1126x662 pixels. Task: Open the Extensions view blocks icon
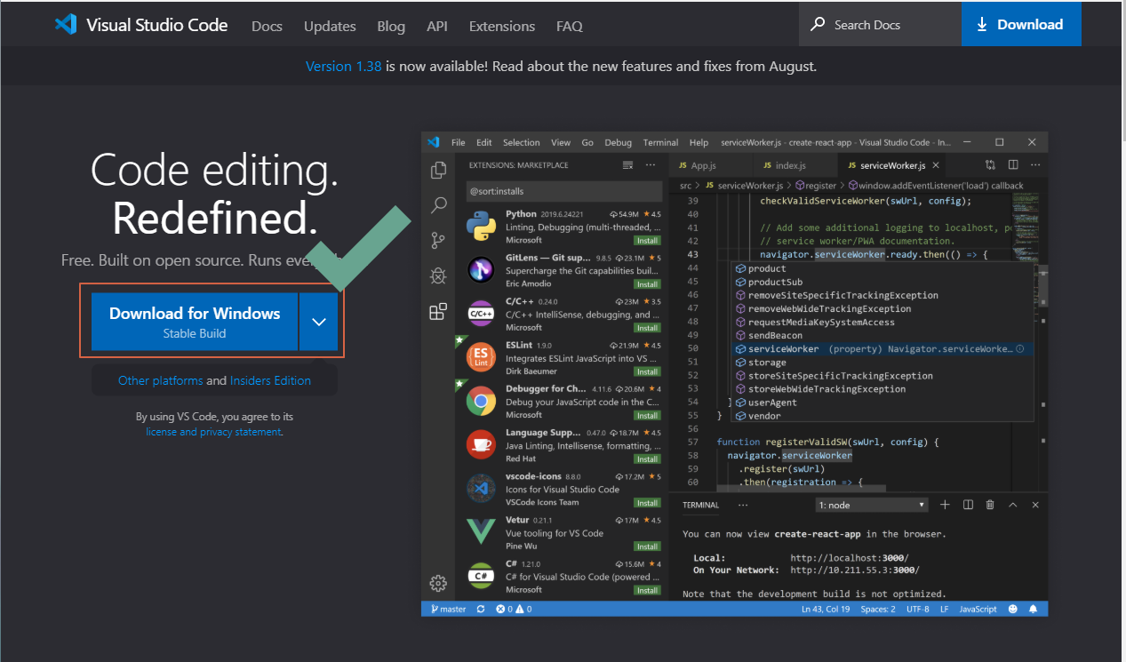(438, 311)
